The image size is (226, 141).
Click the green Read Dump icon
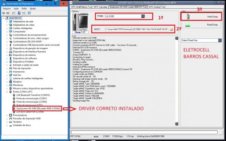[188, 25]
